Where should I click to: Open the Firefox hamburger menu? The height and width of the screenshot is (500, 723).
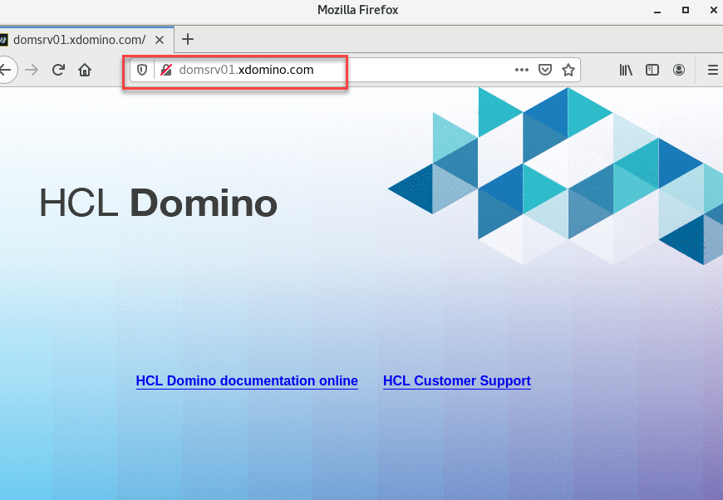[713, 70]
